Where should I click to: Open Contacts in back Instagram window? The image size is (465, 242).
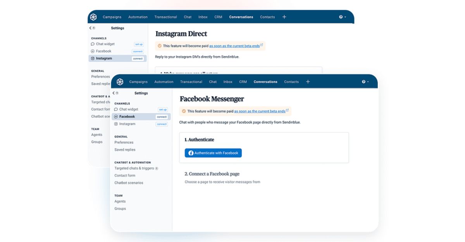267,17
